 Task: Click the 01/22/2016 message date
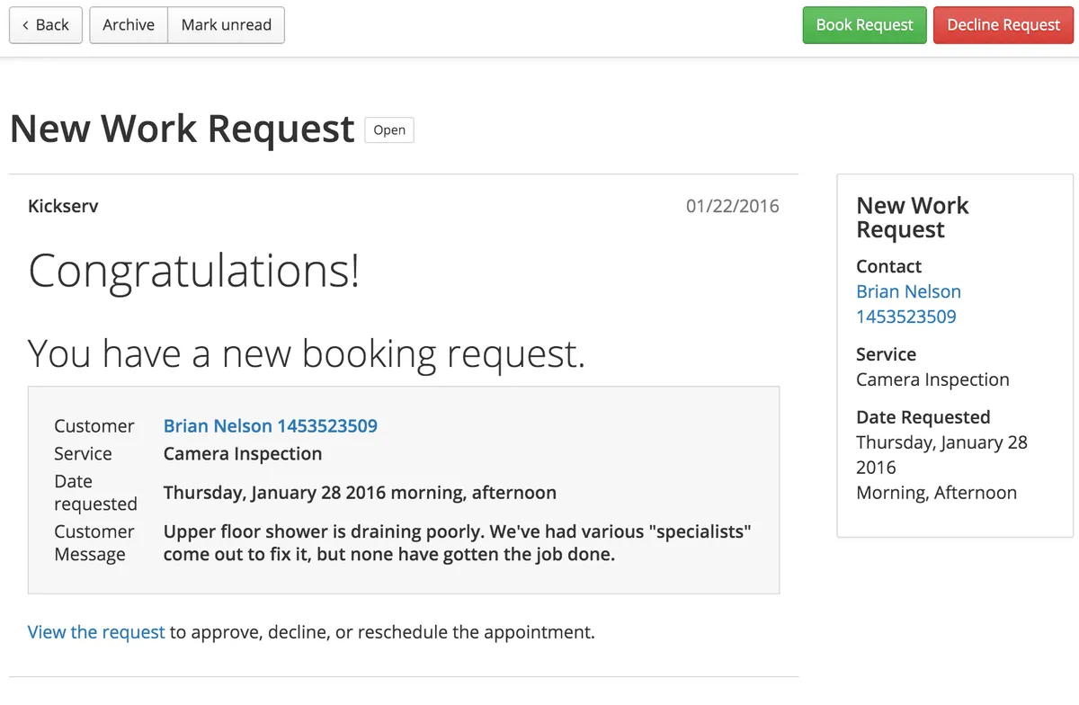(732, 206)
